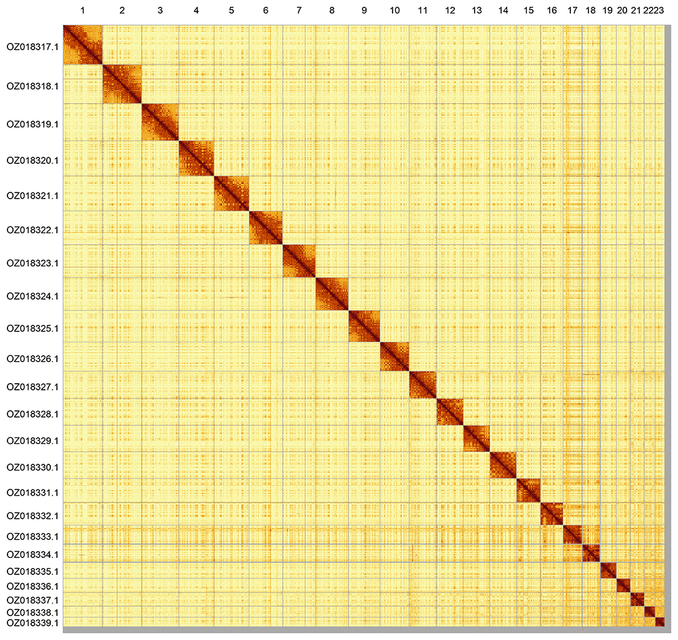Viewport: 678px width, 640px height.
Task: Click the diagonal contact block for chromosome 5
Action: (x=231, y=195)
